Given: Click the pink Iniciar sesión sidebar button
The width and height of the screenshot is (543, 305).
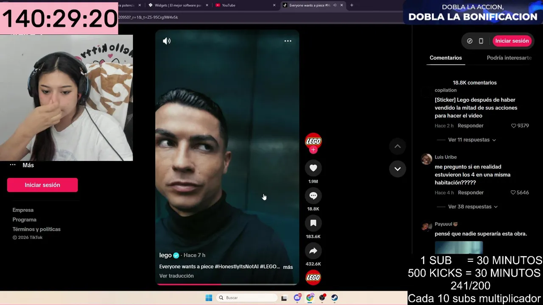Looking at the screenshot, I should point(42,185).
